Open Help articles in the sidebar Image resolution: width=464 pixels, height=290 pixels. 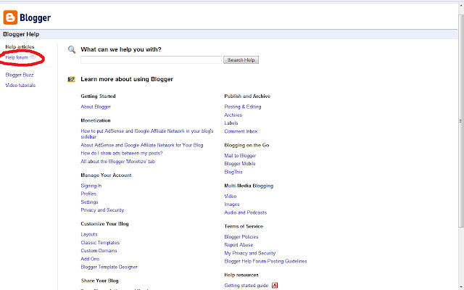[x=20, y=46]
